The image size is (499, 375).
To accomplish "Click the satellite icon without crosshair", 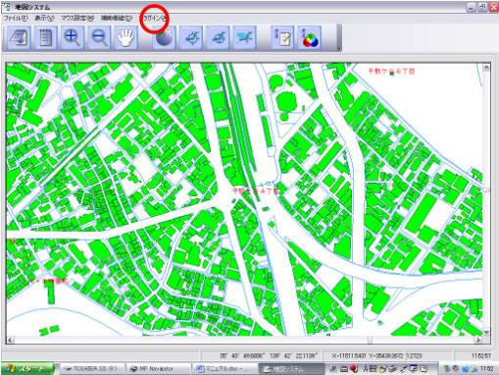I will [x=244, y=37].
